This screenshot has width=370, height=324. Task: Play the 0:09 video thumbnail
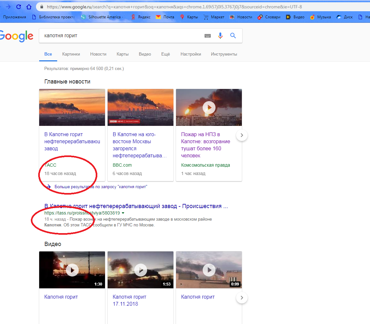coord(209,270)
